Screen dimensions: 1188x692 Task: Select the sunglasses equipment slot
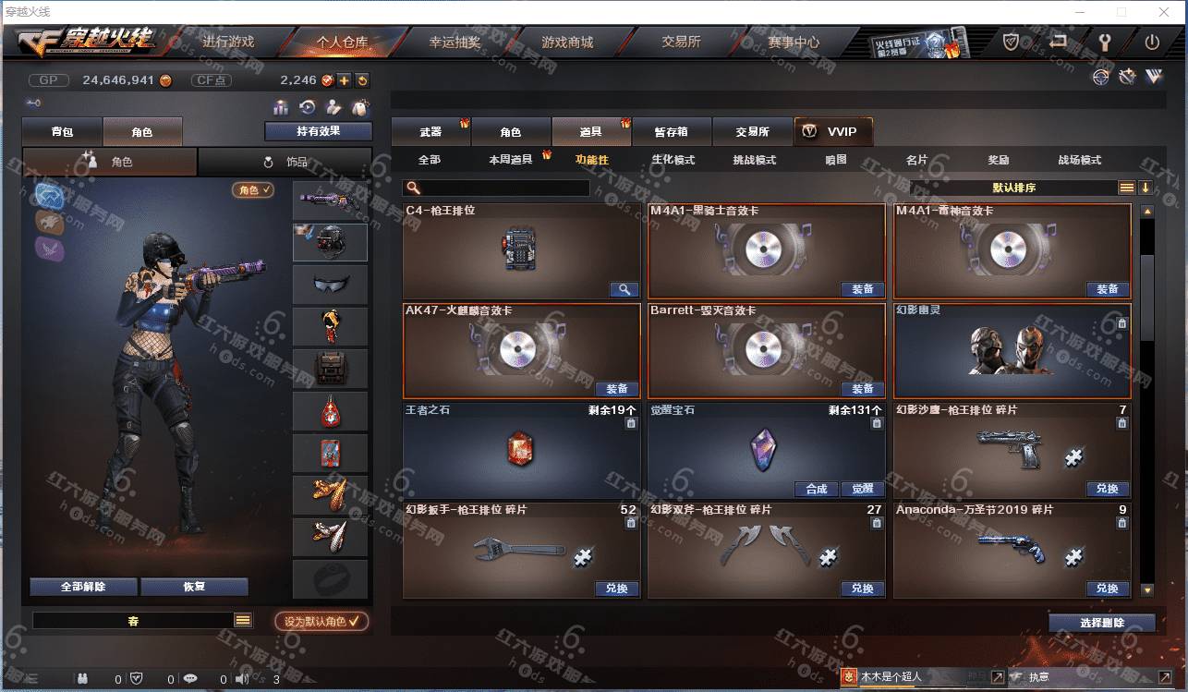[x=330, y=285]
